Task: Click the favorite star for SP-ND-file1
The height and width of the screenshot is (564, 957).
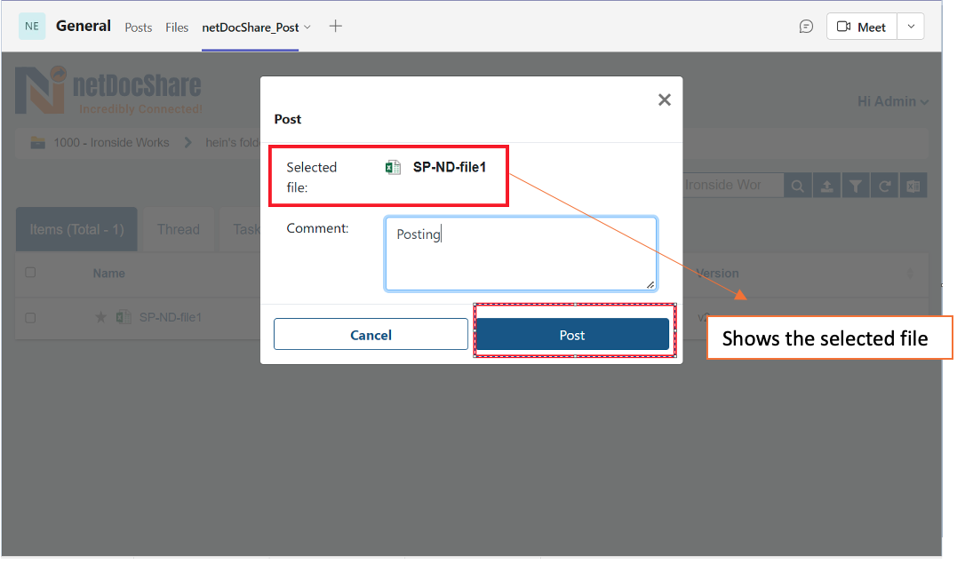Action: click(x=100, y=317)
